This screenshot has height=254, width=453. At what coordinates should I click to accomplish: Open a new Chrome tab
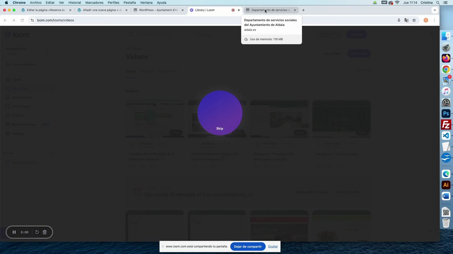point(303,10)
